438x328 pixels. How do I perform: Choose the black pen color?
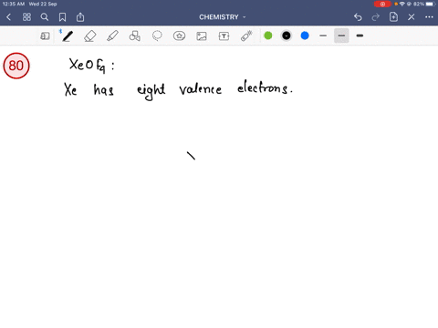pyautogui.click(x=287, y=36)
